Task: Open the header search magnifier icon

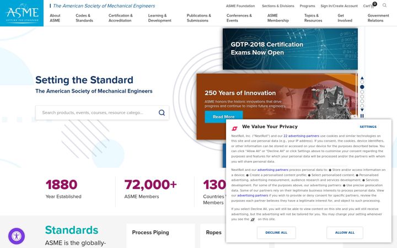Action: [384, 6]
